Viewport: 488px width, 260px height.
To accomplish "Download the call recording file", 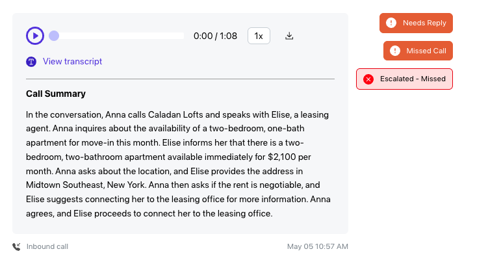I will pyautogui.click(x=289, y=36).
